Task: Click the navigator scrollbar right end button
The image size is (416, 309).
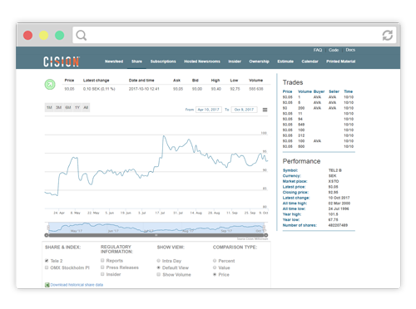Action: click(266, 235)
